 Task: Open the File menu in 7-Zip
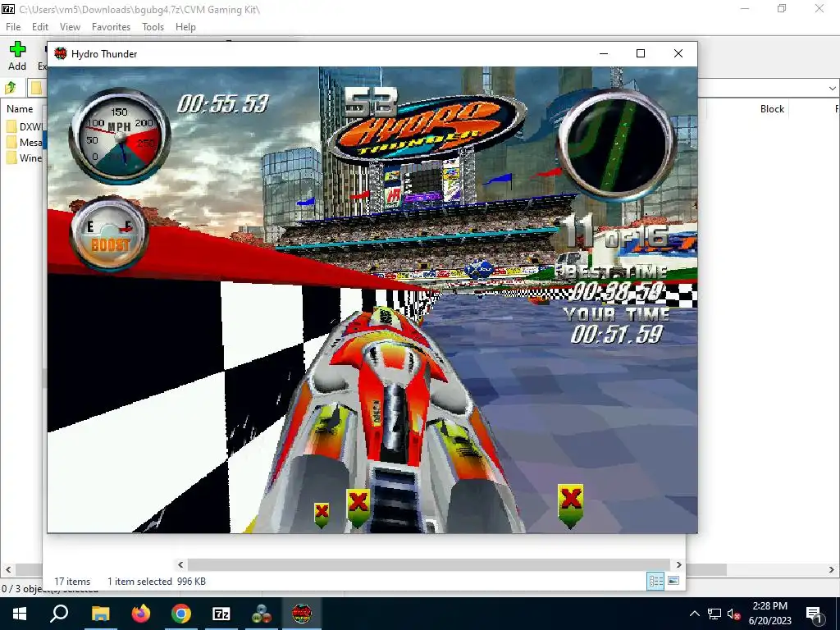tap(13, 27)
